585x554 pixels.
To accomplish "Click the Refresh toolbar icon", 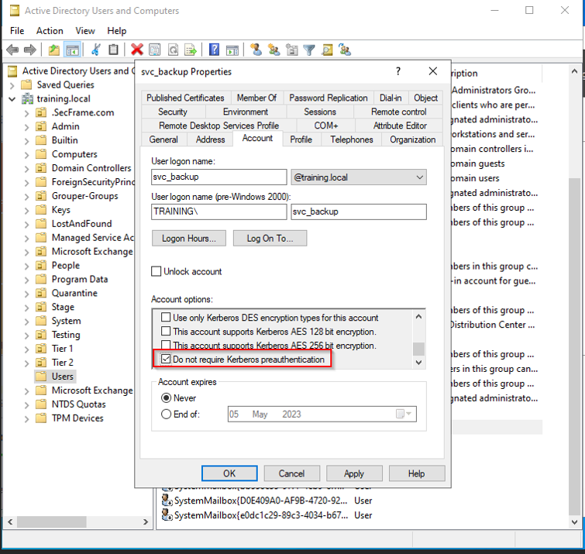I will tap(174, 50).
